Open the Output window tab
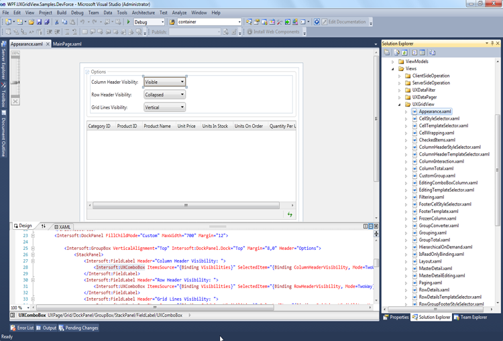 point(46,328)
